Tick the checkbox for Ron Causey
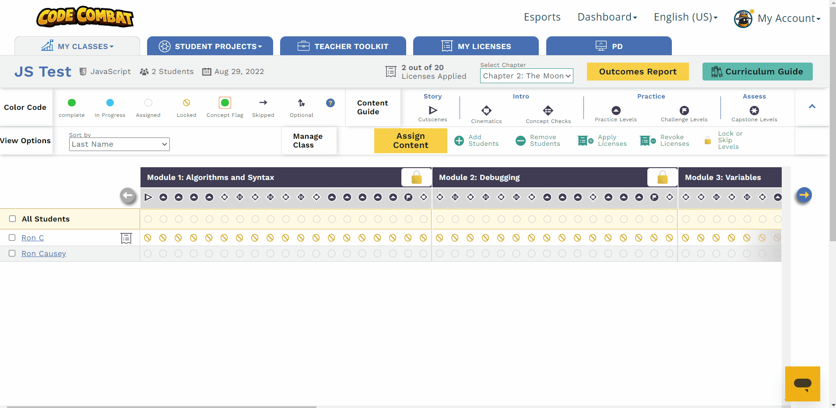This screenshot has width=836, height=408. tap(12, 253)
